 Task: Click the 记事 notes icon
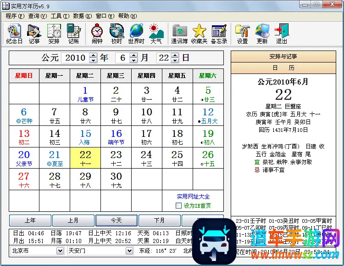34,34
